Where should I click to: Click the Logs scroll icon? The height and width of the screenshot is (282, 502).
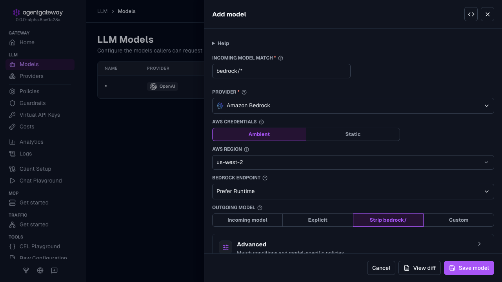click(13, 154)
